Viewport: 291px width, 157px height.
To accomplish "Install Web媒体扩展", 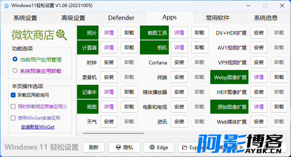I will [259, 122].
